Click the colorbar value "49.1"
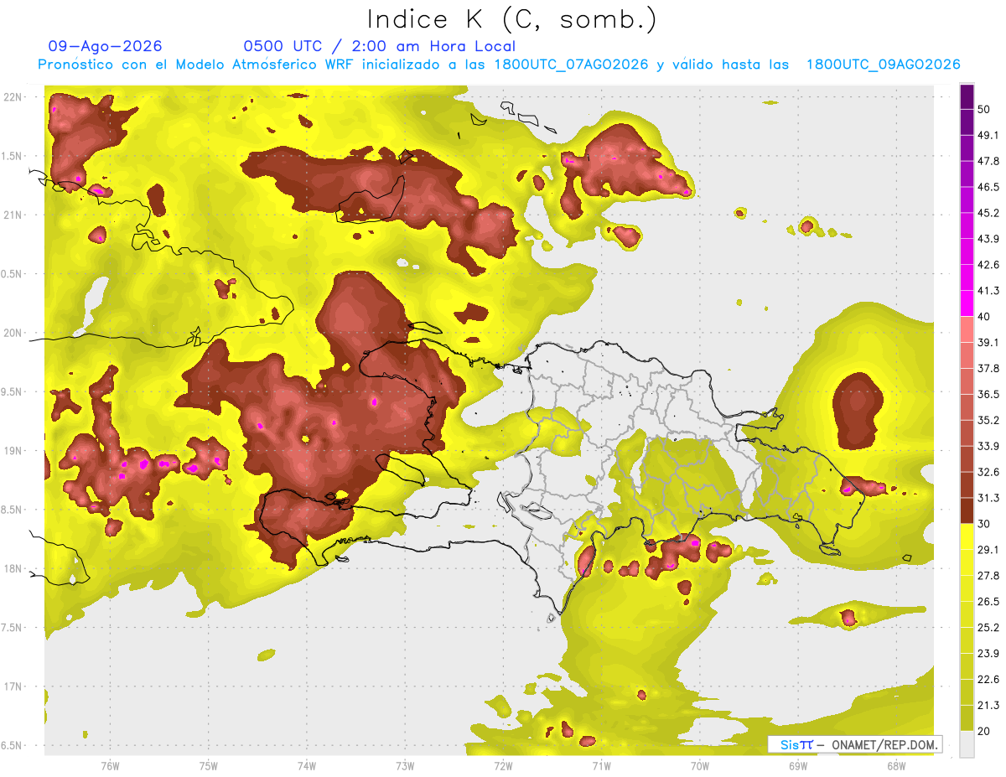This screenshot has height=777, width=1006. [x=989, y=135]
